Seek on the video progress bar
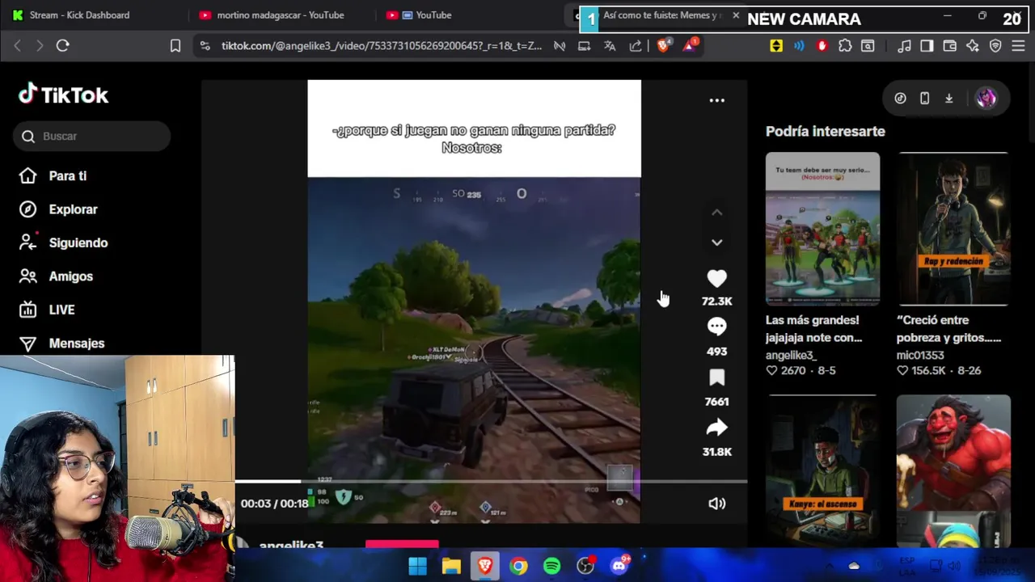The width and height of the screenshot is (1035, 582). tap(491, 482)
